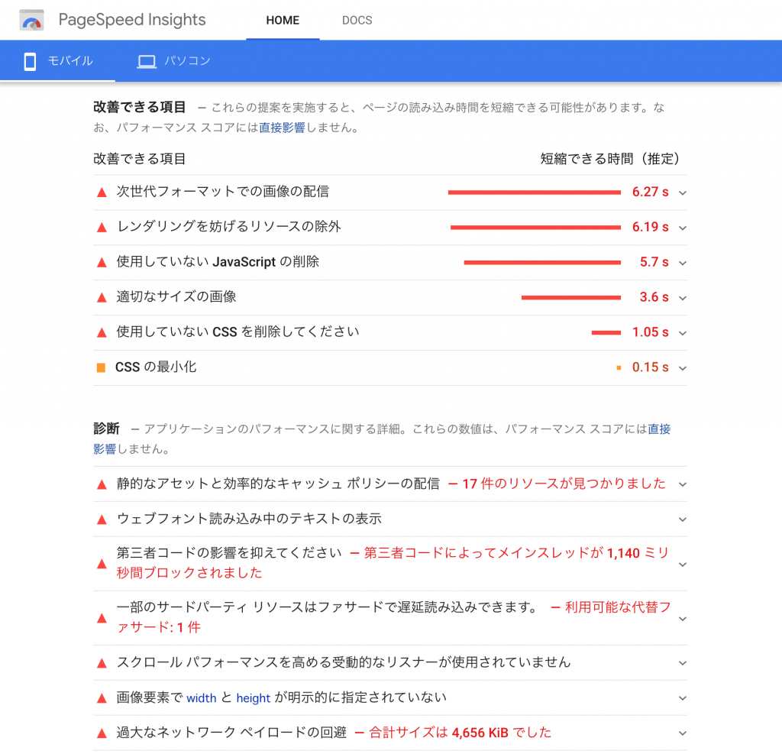The image size is (782, 754).
Task: Click red triangle beside 過大なネットワーク ペイロードの回避
Action: point(102,733)
